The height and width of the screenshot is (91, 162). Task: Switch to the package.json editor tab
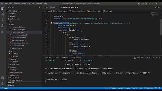click(51, 7)
